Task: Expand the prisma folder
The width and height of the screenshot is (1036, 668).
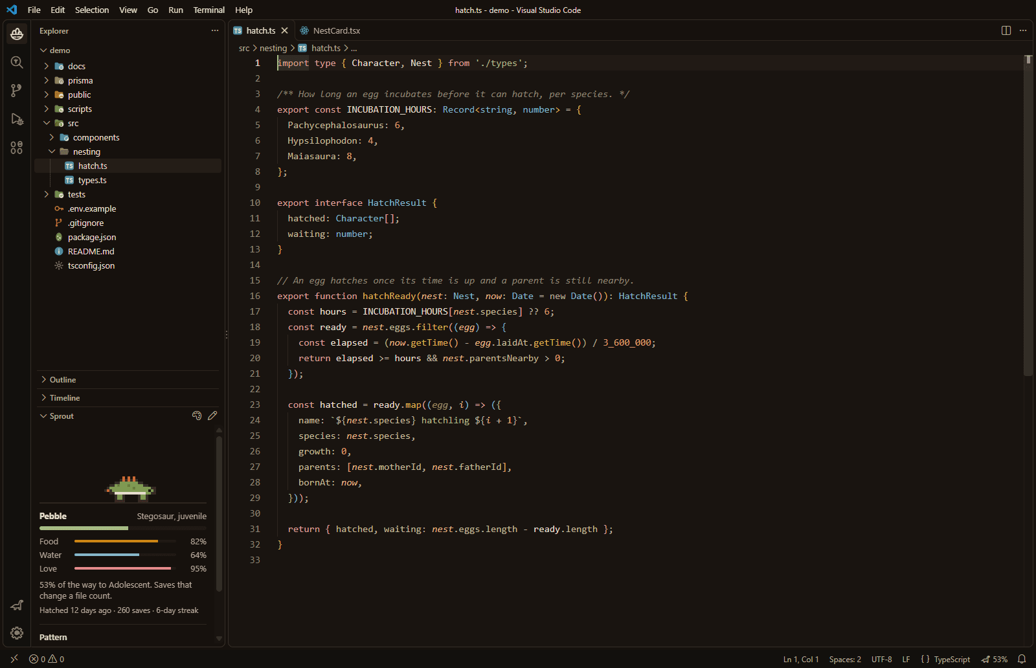Action: pos(46,80)
